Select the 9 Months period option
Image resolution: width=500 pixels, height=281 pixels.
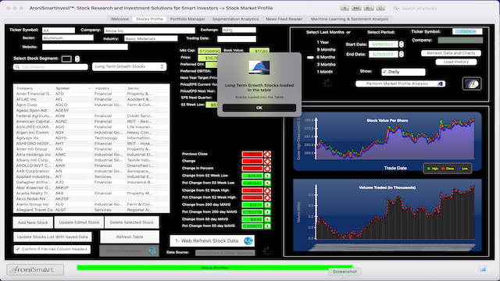(x=326, y=50)
